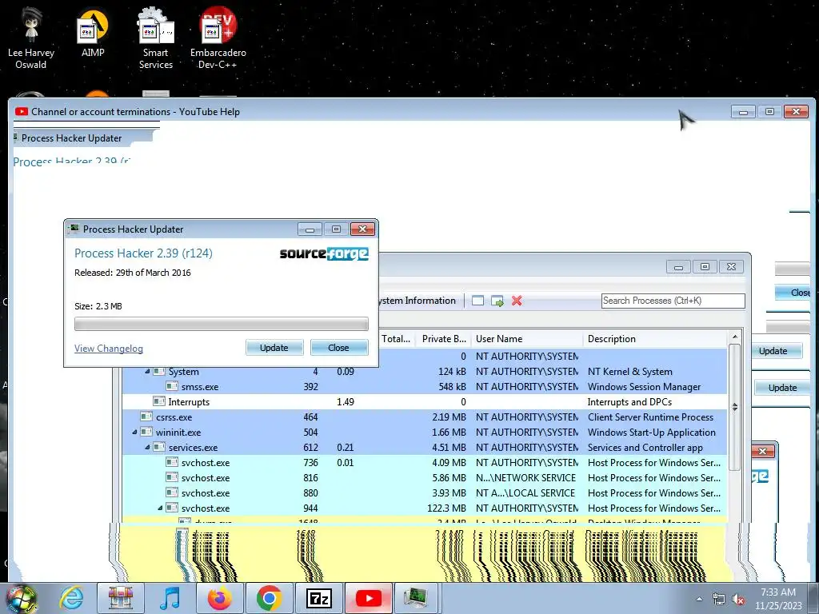
Task: Open the View Changelog link
Action: click(109, 349)
